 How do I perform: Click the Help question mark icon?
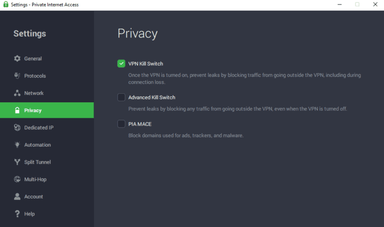(17, 214)
